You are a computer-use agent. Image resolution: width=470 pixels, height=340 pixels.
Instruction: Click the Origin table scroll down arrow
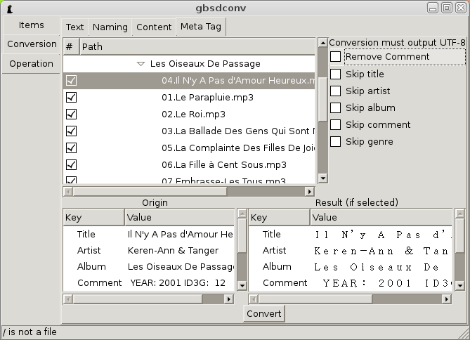point(242,285)
